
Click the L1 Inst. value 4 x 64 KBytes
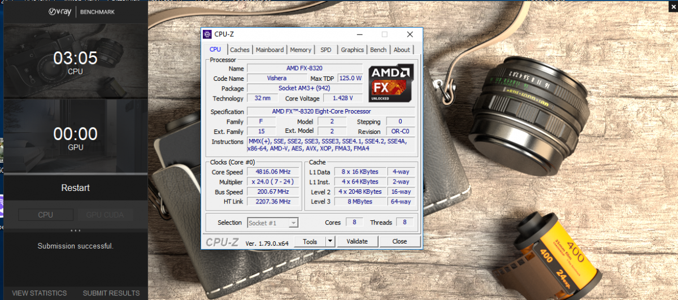[360, 182]
